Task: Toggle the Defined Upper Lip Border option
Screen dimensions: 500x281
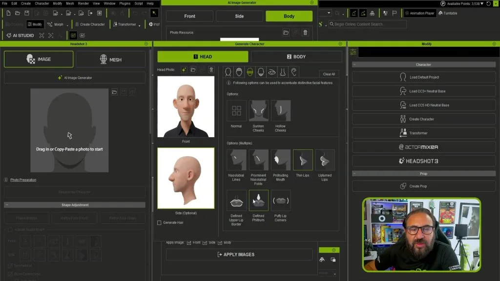Action: pyautogui.click(x=236, y=201)
